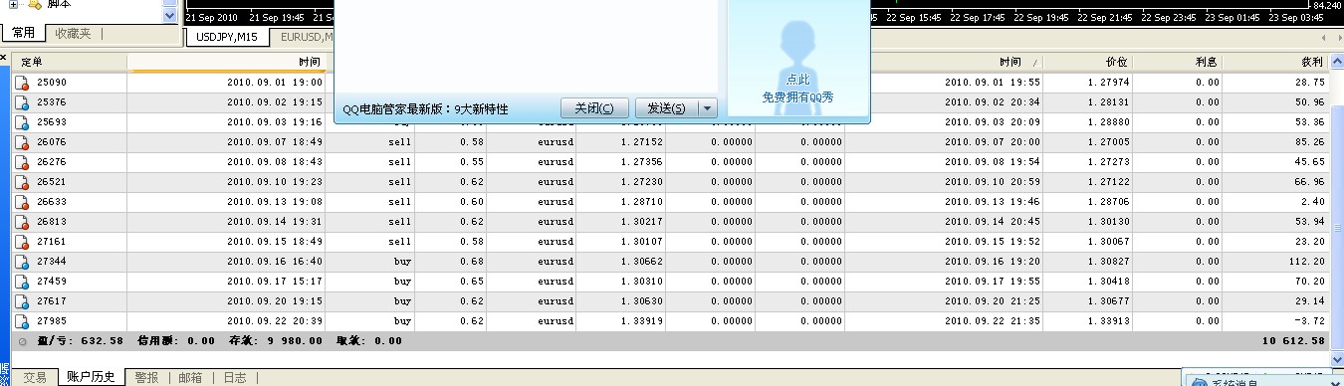The width and height of the screenshot is (1344, 386).
Task: Click the summary row balance icon
Action: pyautogui.click(x=22, y=341)
